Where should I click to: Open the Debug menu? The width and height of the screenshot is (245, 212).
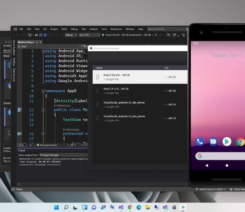coord(74,29)
